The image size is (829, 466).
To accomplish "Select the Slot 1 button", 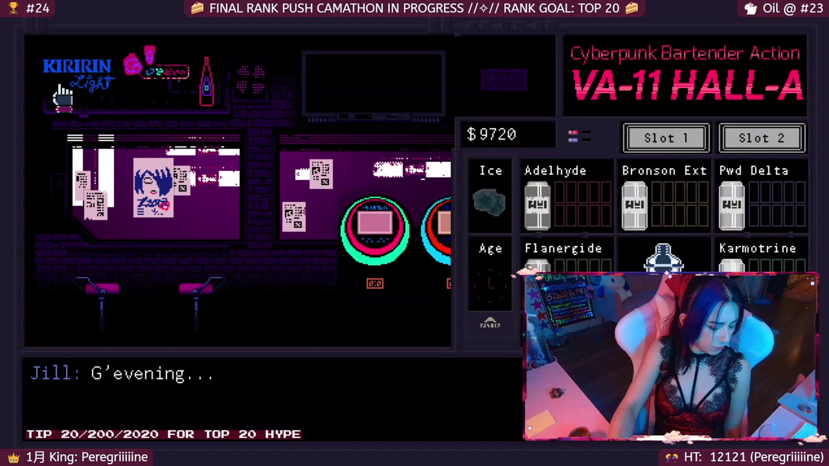I will pos(666,138).
